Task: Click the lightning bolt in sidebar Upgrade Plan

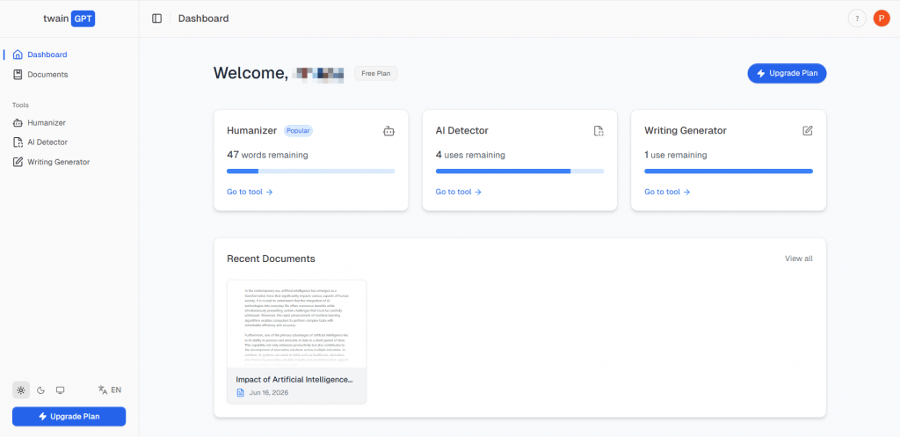Action: tap(42, 416)
